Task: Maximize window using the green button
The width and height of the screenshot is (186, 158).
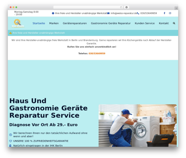Action: click(16, 7)
